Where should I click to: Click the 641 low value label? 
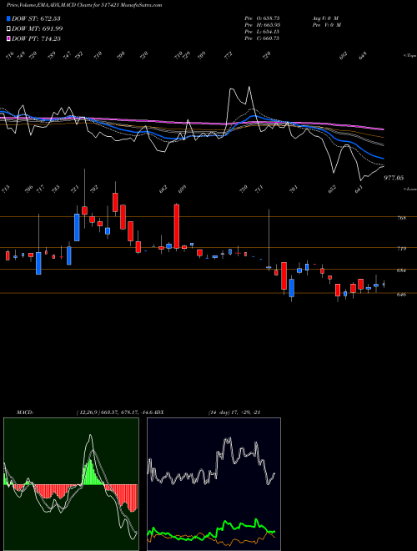(x=359, y=190)
